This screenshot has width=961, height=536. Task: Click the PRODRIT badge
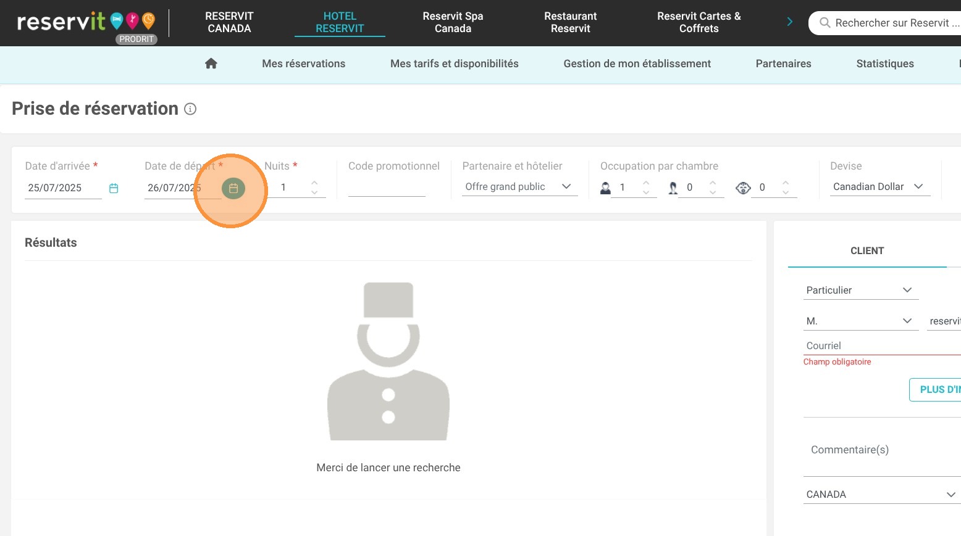136,39
